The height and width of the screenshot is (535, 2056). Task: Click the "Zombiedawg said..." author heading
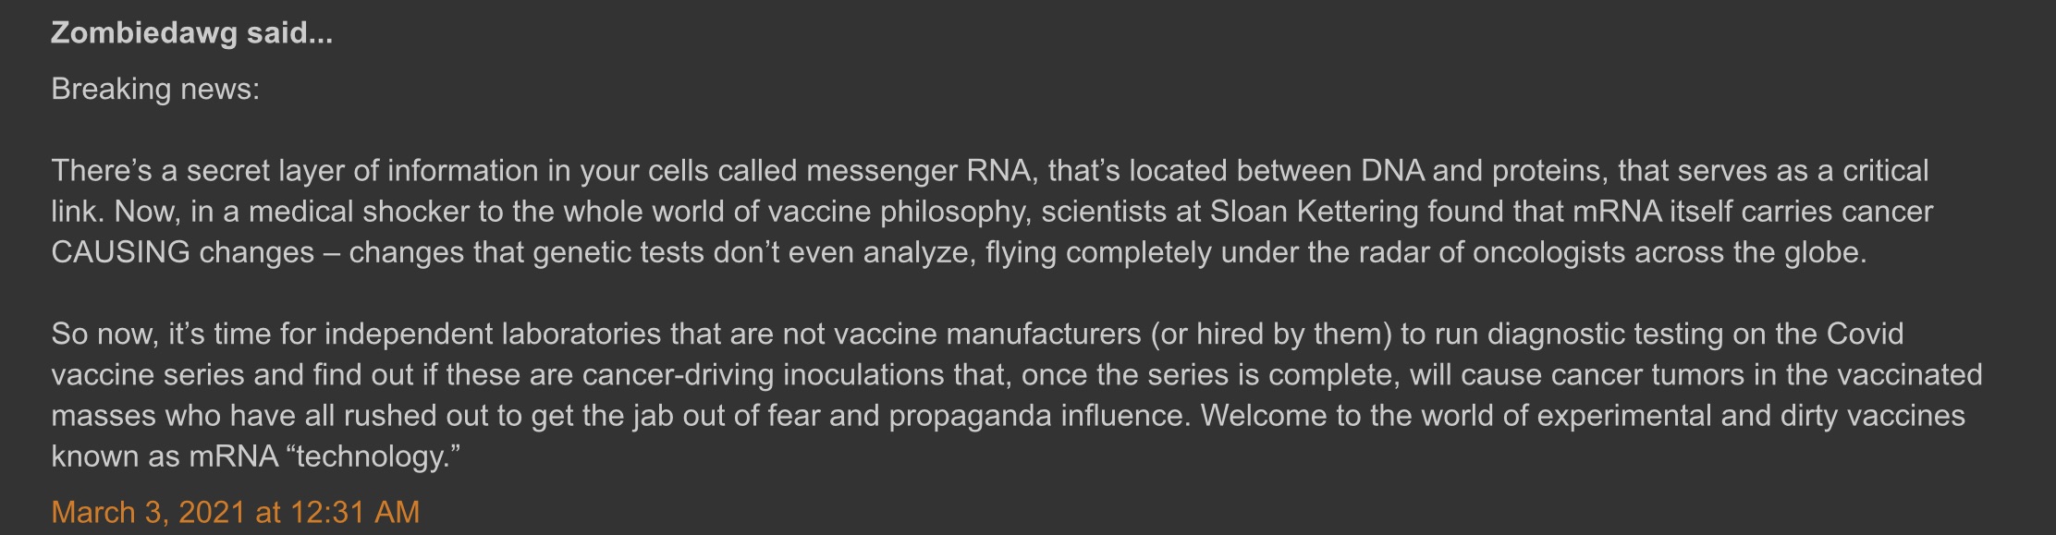(191, 33)
